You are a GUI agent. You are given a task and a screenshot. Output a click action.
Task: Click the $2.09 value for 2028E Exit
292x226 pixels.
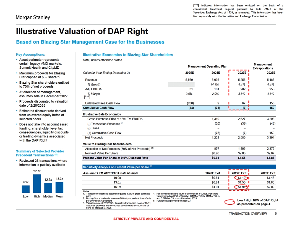tap(270, 187)
